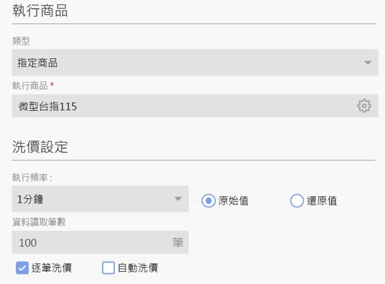This screenshot has width=385, height=284.
Task: Expand the 執行頻率 dropdown arrow
Action: (x=178, y=199)
